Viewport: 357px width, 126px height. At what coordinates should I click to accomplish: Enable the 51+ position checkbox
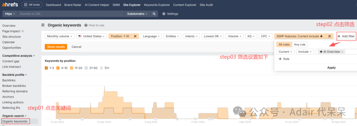(x=101, y=68)
